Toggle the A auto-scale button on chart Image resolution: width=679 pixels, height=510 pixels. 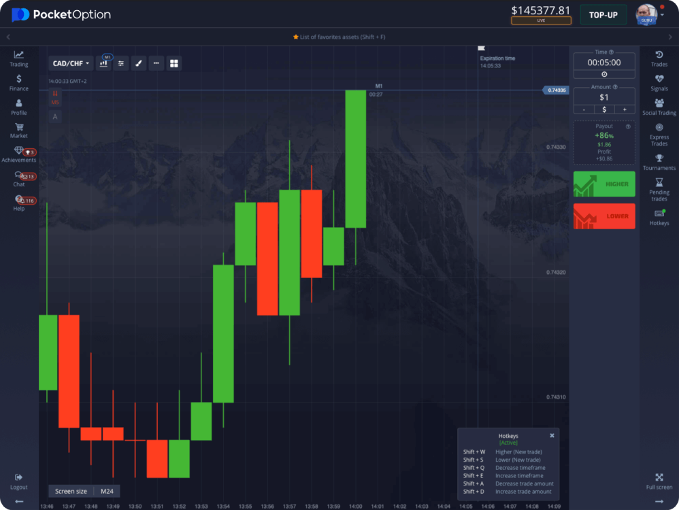click(x=55, y=117)
